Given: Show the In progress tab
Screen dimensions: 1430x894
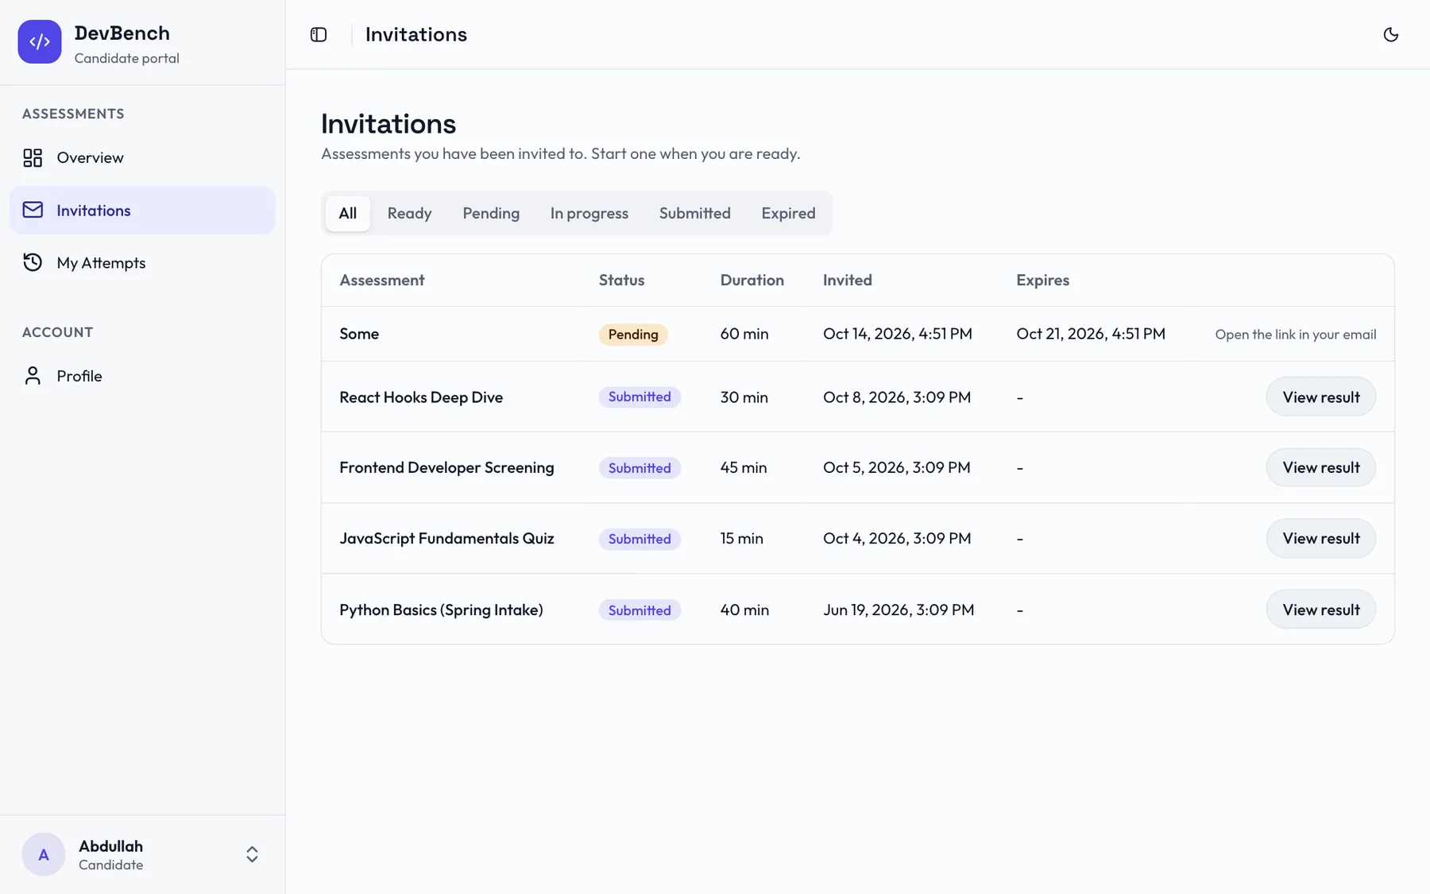Looking at the screenshot, I should pos(589,213).
